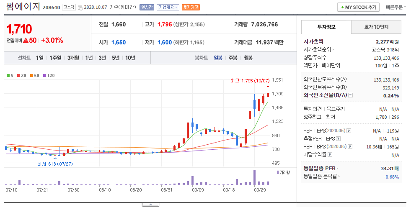Image resolution: width=411 pixels, height=207 pixels.
Task: Click the 0.24% foreign ownership value
Action: 391,96
